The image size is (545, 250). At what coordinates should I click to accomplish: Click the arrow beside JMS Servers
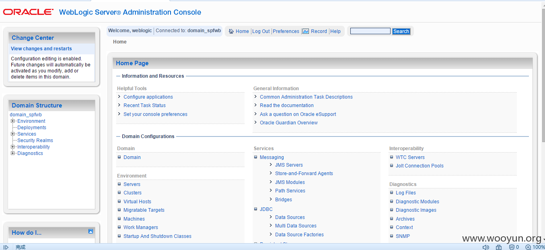click(x=271, y=165)
